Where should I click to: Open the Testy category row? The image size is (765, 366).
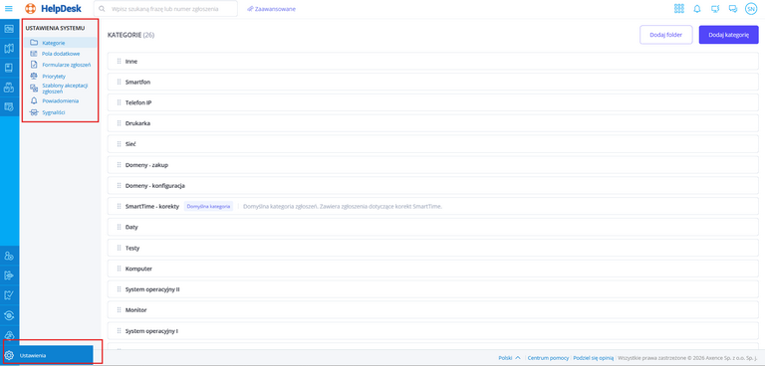432,248
